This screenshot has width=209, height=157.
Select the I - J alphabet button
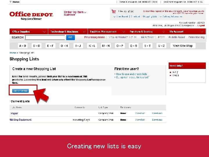coord(78,46)
